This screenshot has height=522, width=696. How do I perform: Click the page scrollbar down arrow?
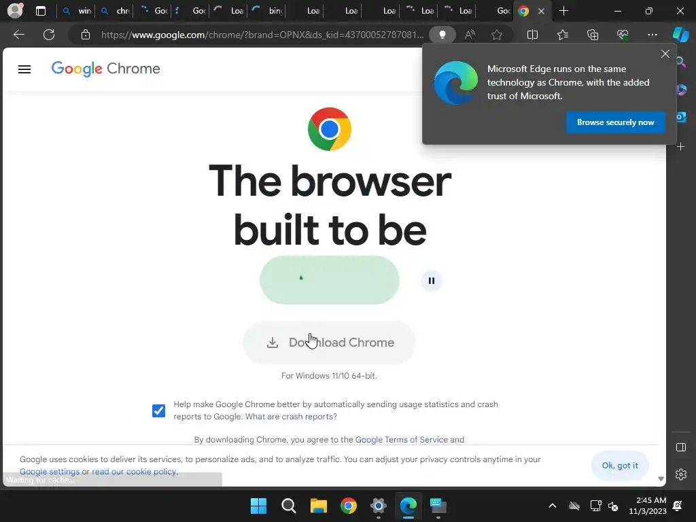(661, 478)
